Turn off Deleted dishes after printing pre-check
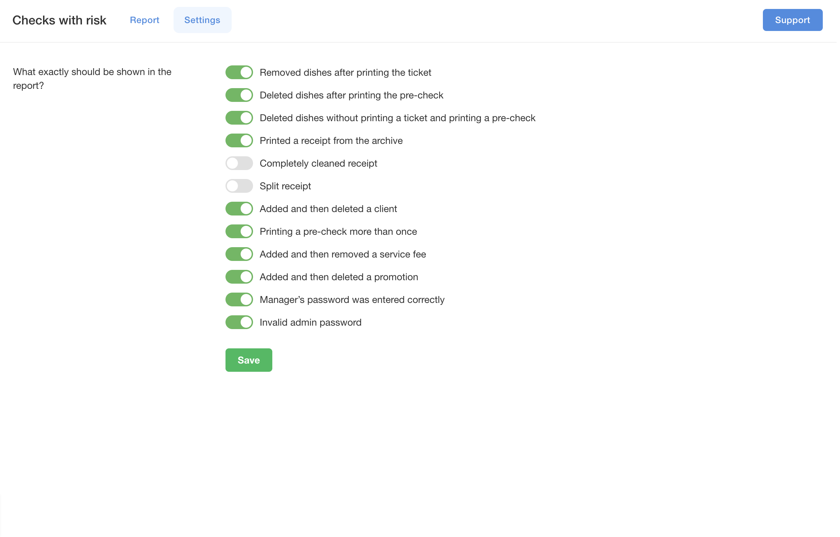Viewport: 840px width, 537px height. (239, 95)
